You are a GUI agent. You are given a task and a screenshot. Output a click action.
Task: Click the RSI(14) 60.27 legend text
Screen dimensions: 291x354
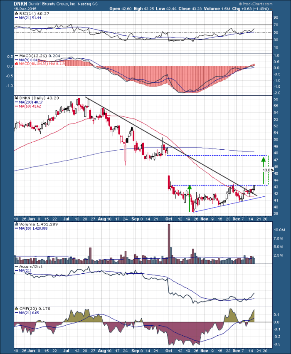click(x=34, y=14)
